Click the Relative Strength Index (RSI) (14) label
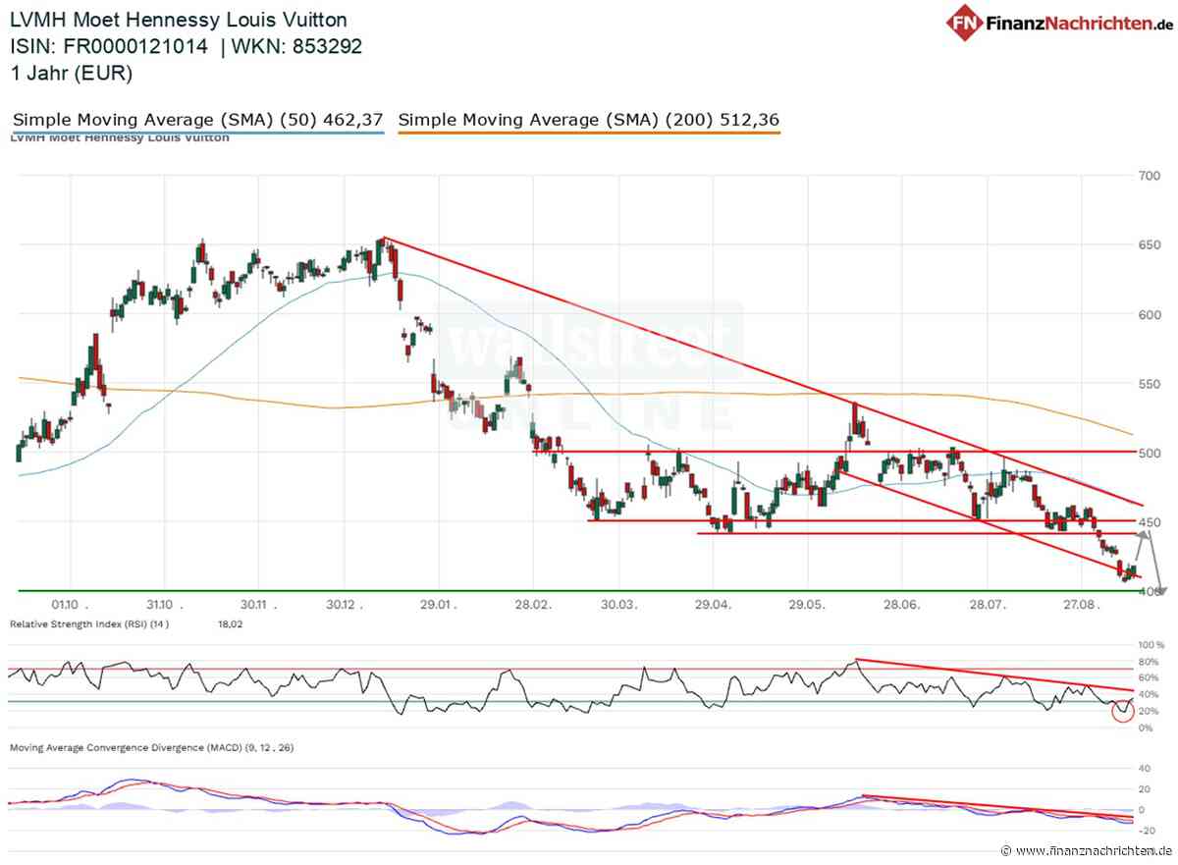 [x=89, y=623]
